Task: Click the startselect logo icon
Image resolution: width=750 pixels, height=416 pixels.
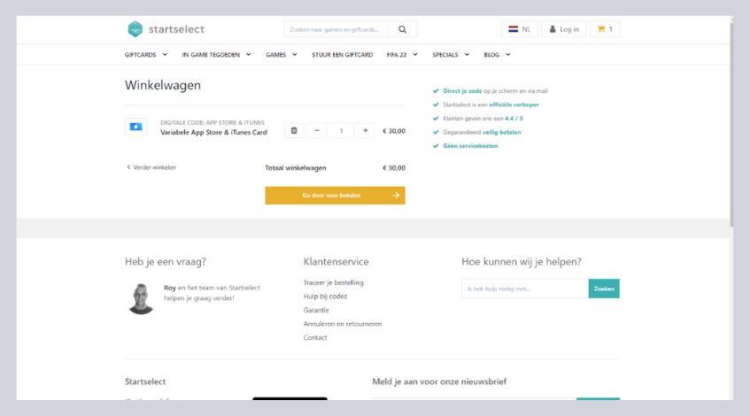Action: pos(135,29)
